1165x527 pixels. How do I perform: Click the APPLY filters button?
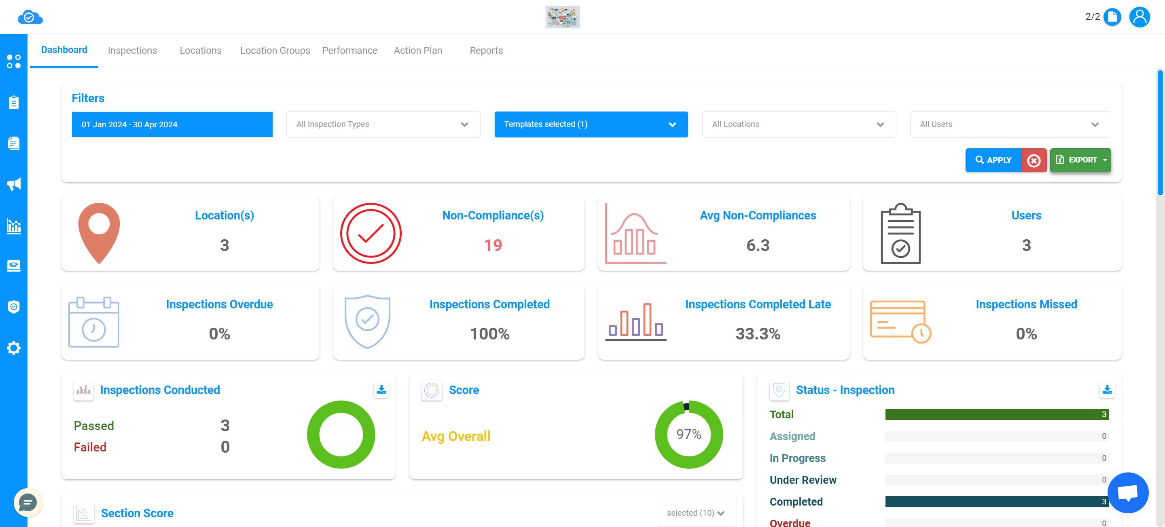coord(993,160)
